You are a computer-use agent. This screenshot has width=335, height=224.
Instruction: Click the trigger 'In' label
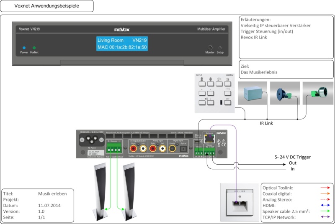(292, 169)
